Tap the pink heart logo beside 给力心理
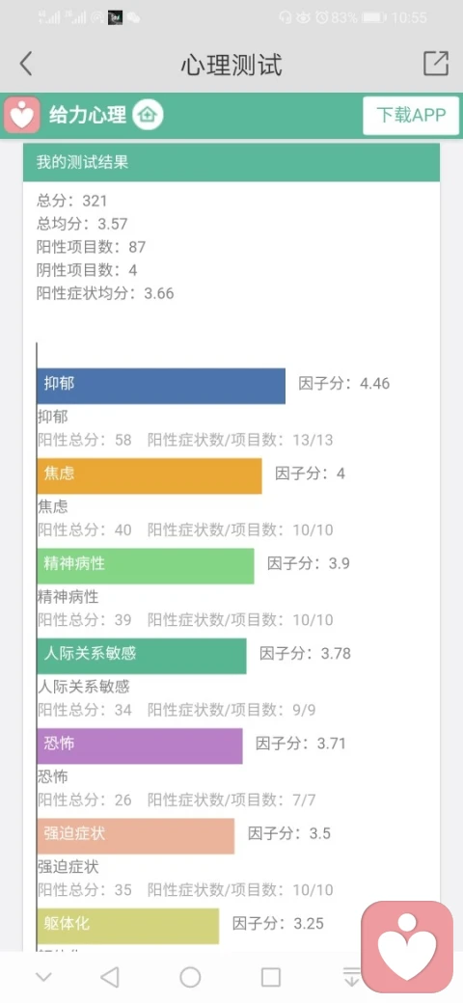The width and height of the screenshot is (463, 1003). coord(22,115)
